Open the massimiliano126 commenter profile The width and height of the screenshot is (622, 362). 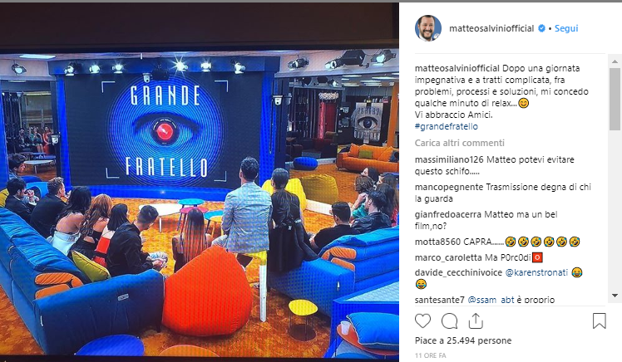[x=449, y=159]
